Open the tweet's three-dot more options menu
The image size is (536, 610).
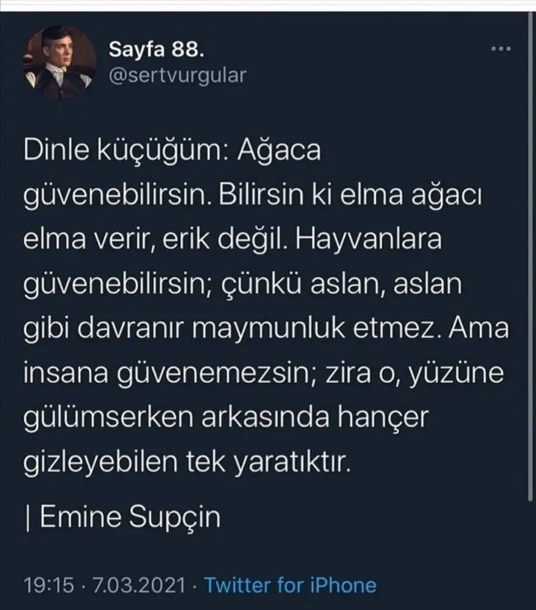[501, 49]
